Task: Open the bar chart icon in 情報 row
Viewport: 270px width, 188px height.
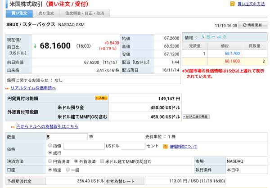Action: pos(218,37)
